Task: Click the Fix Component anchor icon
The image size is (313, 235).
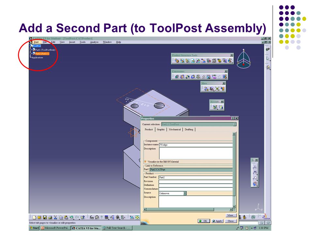Action: tap(198, 76)
